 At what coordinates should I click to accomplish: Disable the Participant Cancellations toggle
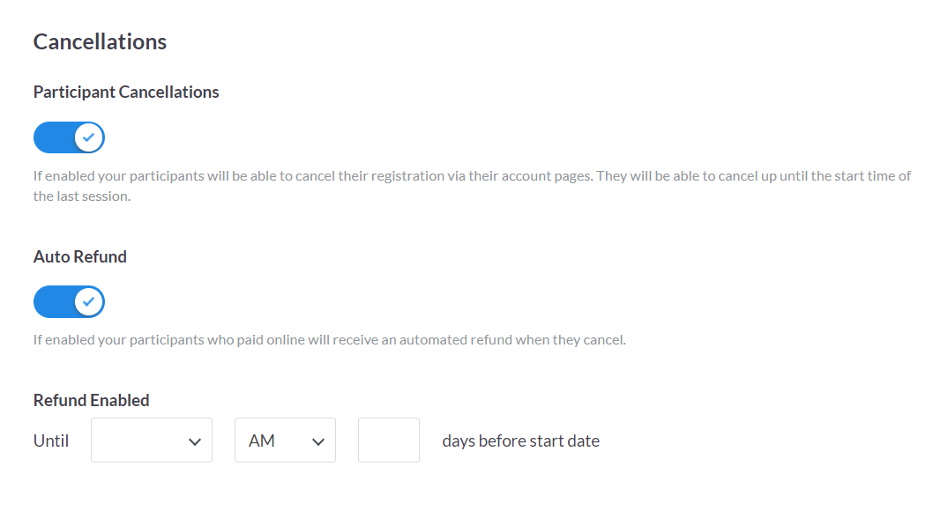coord(69,137)
